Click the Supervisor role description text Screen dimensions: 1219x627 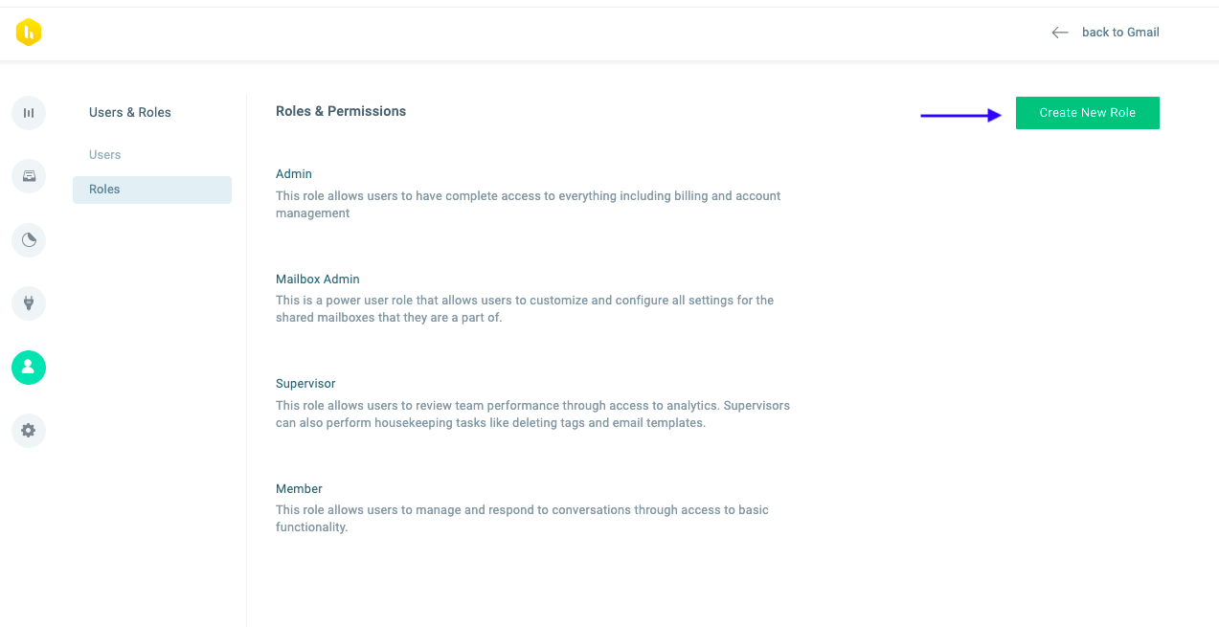(x=532, y=414)
